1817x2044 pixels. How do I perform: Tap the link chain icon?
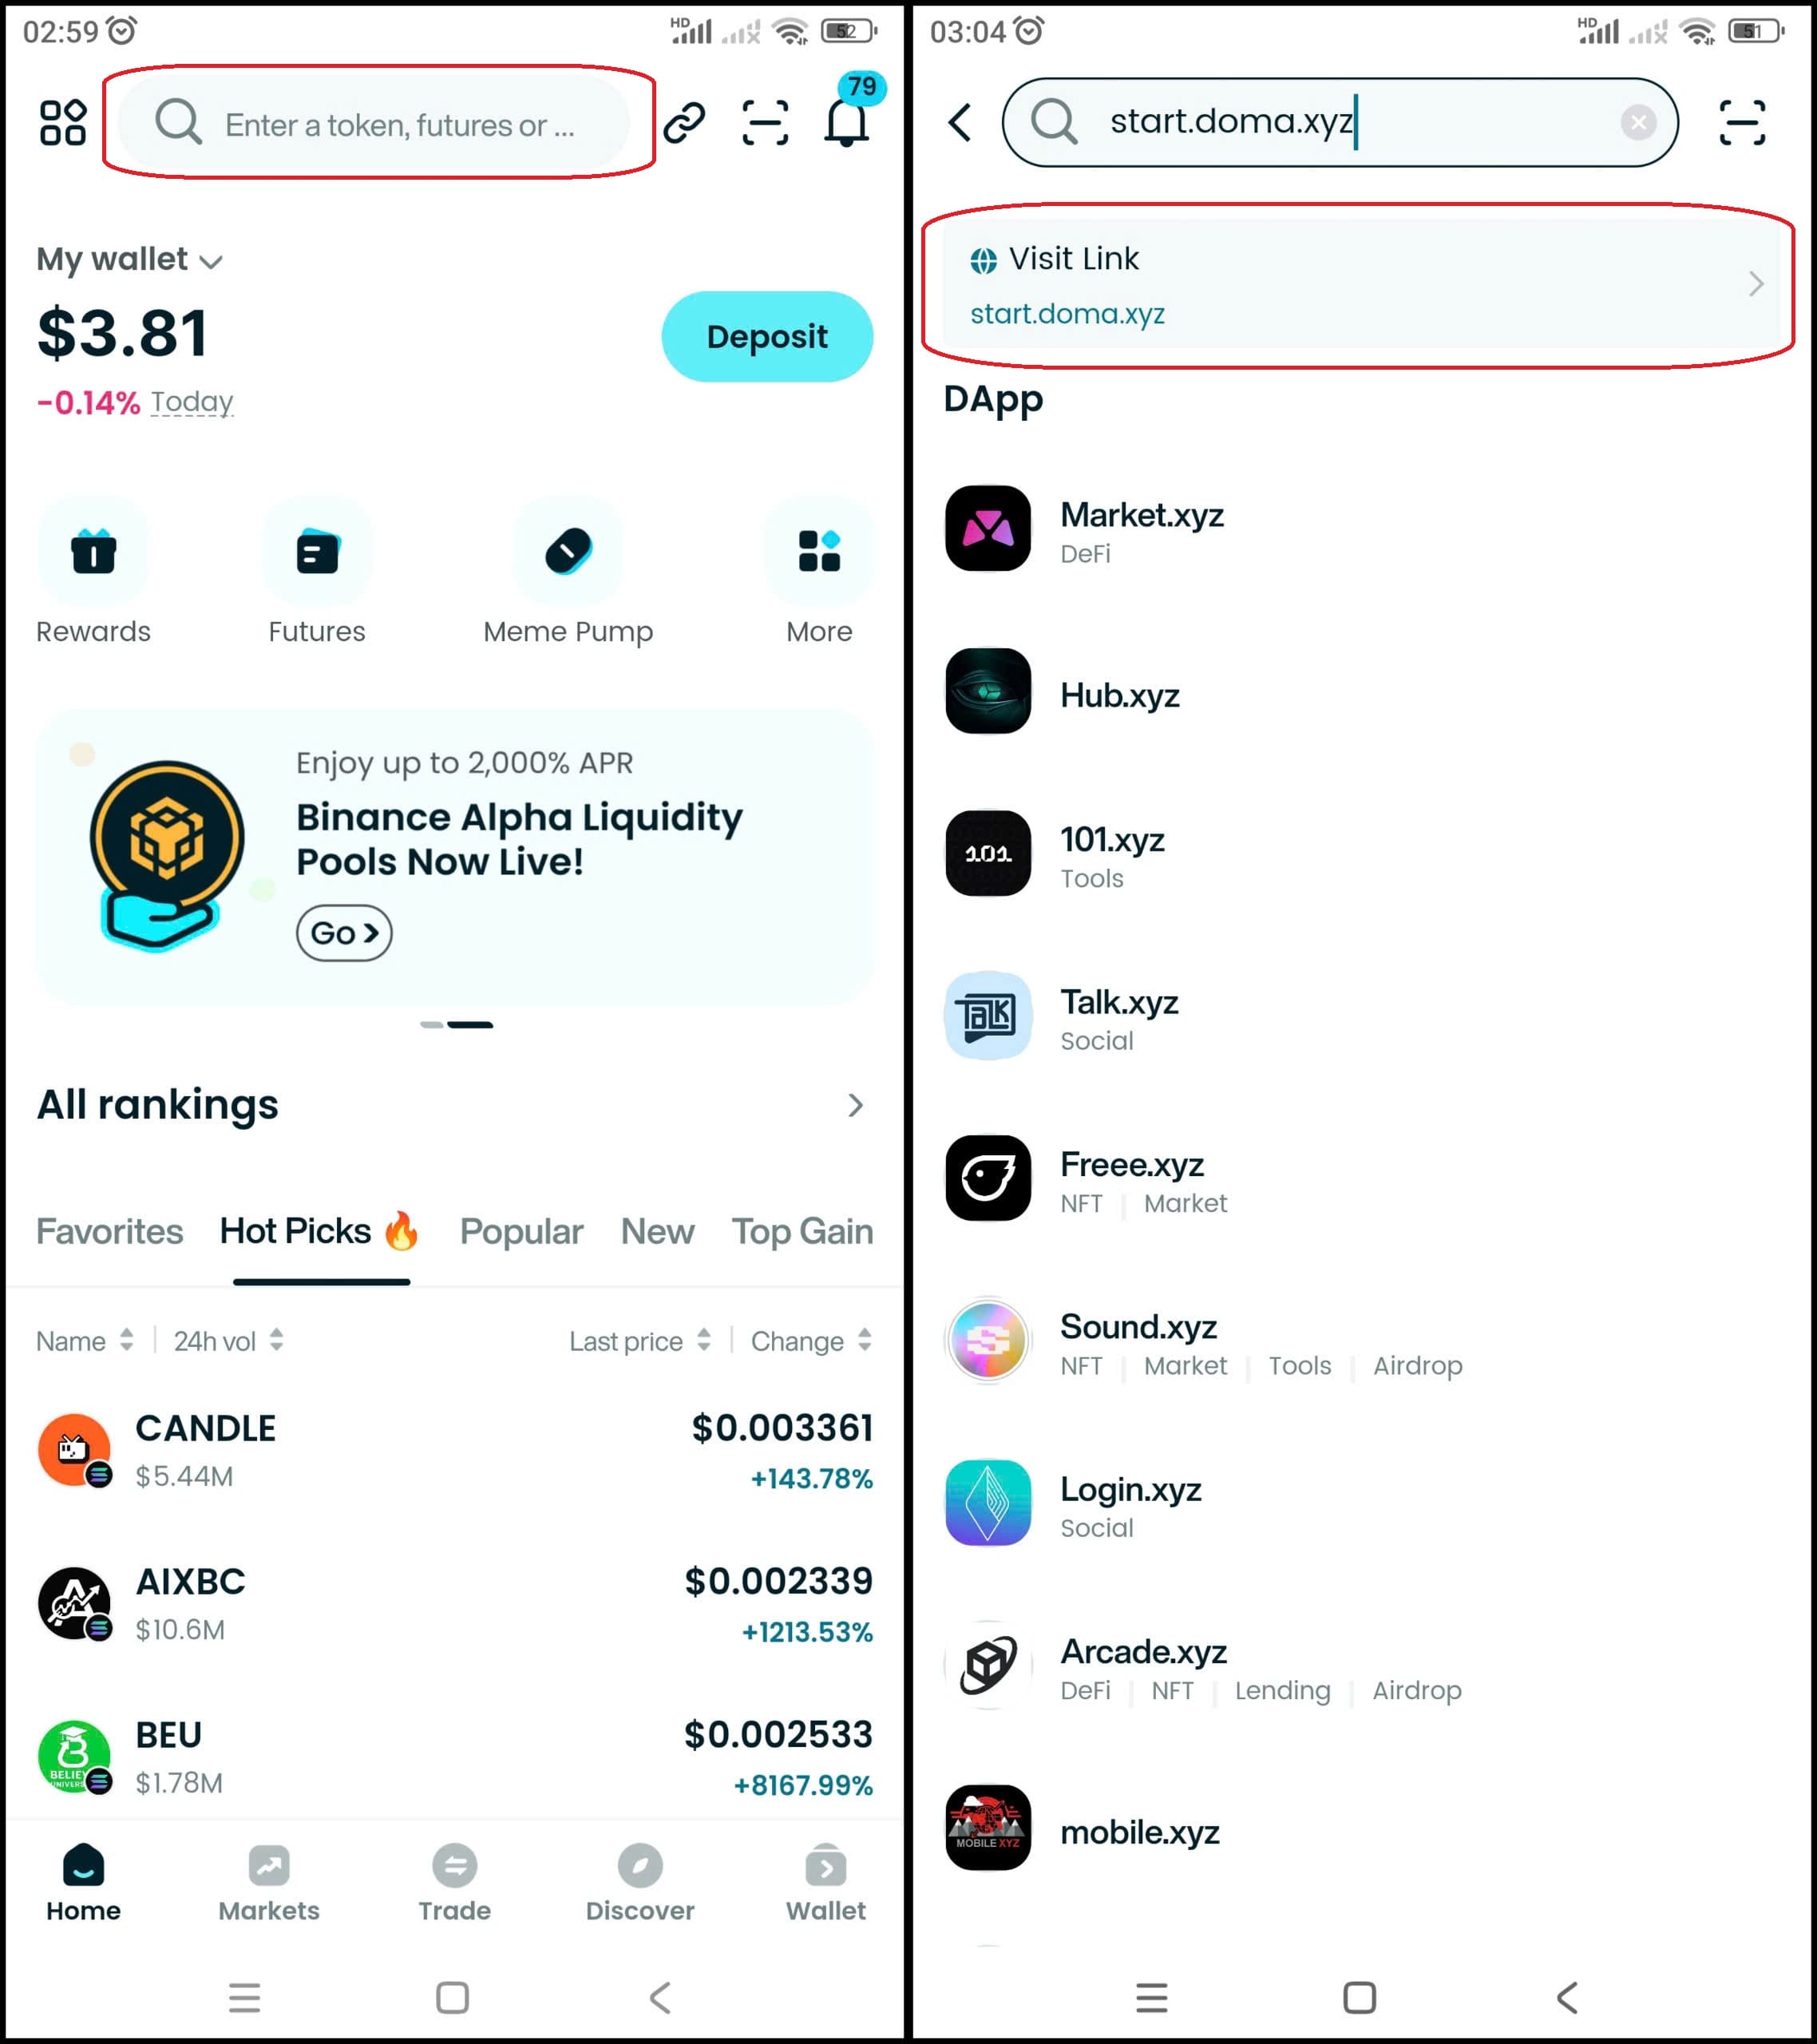click(x=685, y=122)
